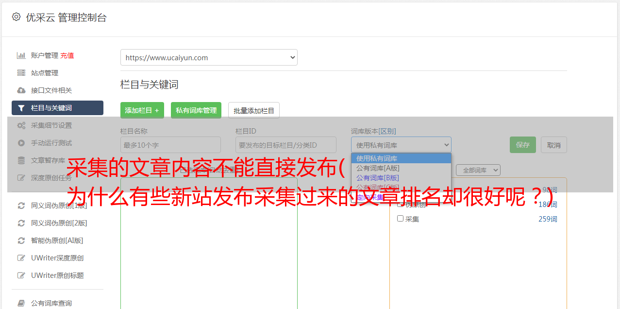Click the 站点管理 server icon
Screen dimensions: 620x309
(21, 73)
